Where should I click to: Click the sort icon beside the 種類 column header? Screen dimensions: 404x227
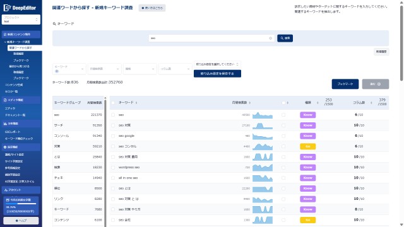318,103
